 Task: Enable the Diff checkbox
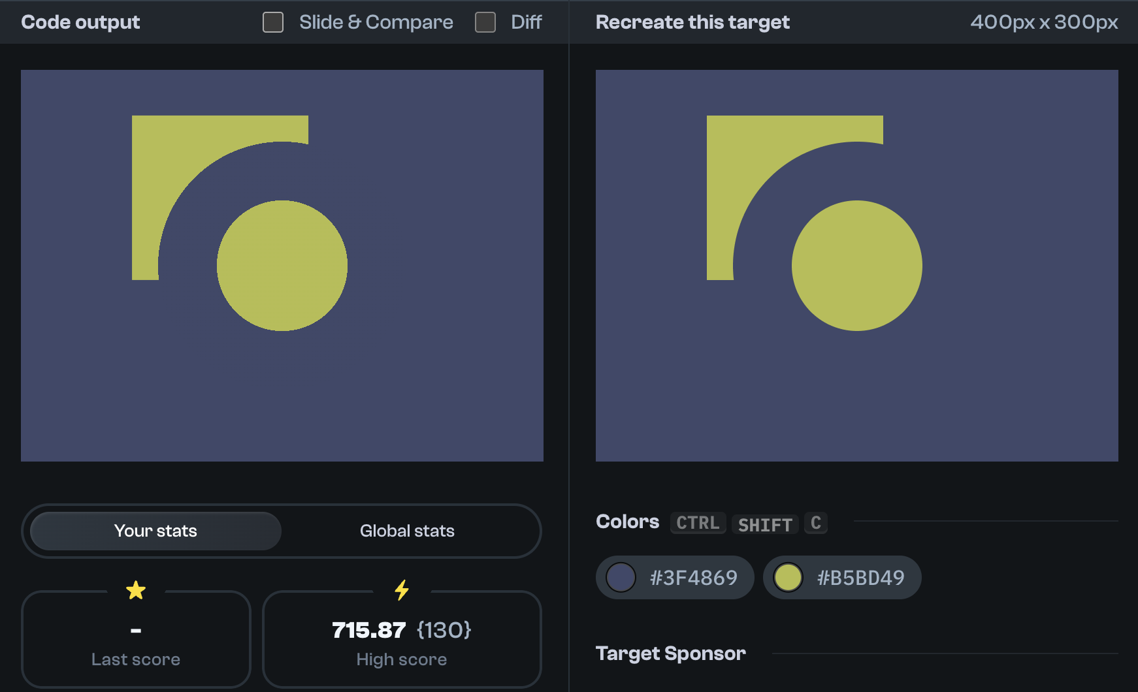(485, 22)
